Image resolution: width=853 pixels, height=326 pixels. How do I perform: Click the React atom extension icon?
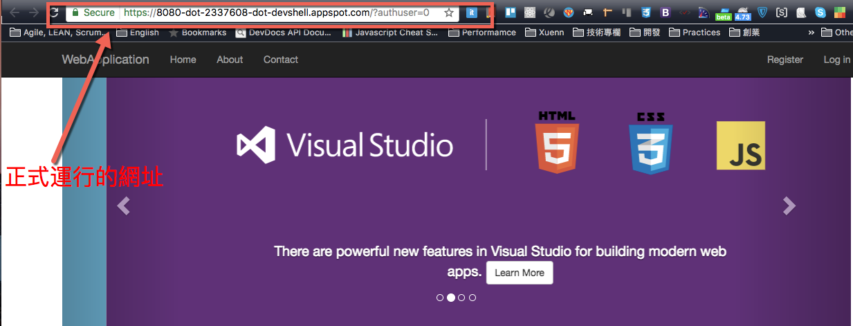point(529,12)
